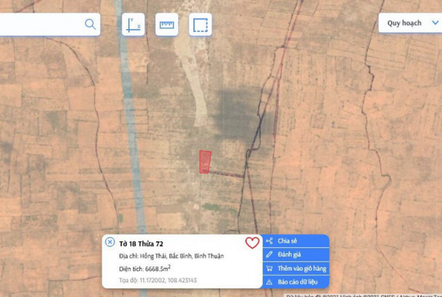Expand the chevron next to Quy hoạch
The image size is (442, 297).
tap(435, 23)
